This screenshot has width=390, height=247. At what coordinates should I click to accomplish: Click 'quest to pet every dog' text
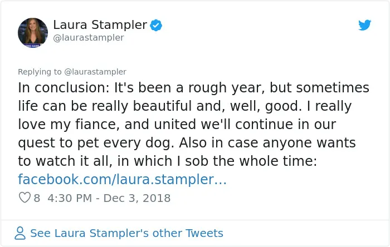(x=96, y=143)
